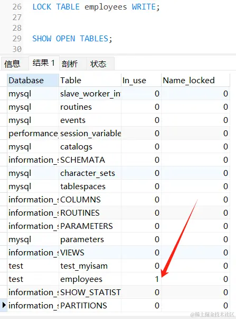
Task: Click the Name_locked column header
Action: click(196, 81)
